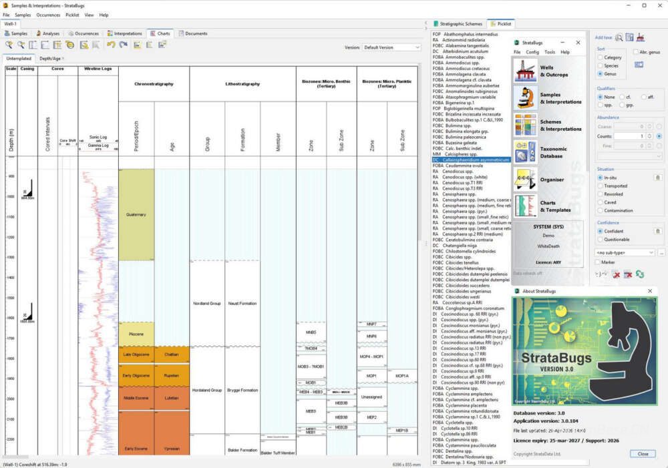Click the red rig icon beside Add taxa
The image size is (668, 468).
641,37
